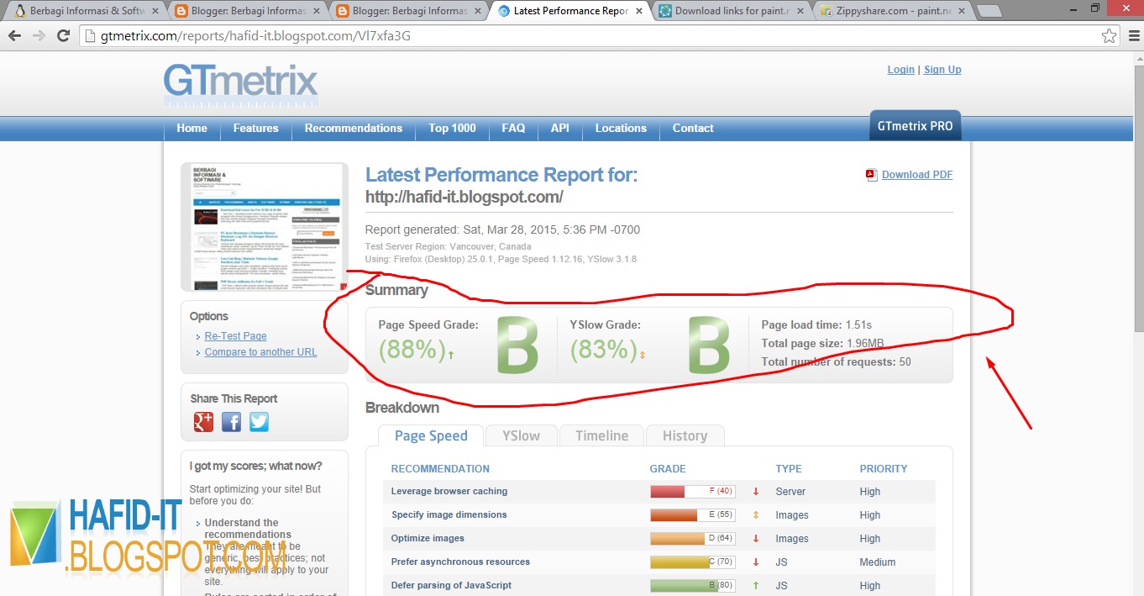
Task: Sort by the RECOMMENDATION column header
Action: tap(440, 469)
